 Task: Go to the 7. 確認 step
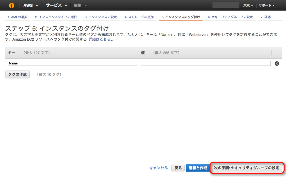click(266, 17)
